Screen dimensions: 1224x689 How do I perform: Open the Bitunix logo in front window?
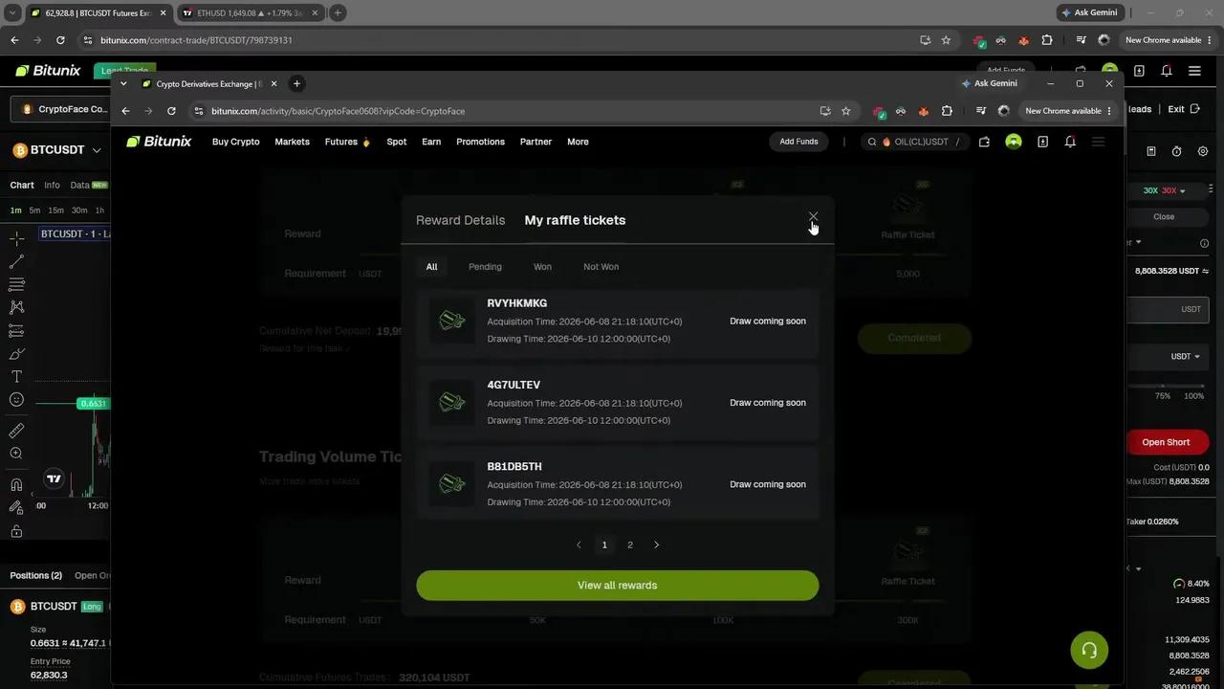coord(159,142)
